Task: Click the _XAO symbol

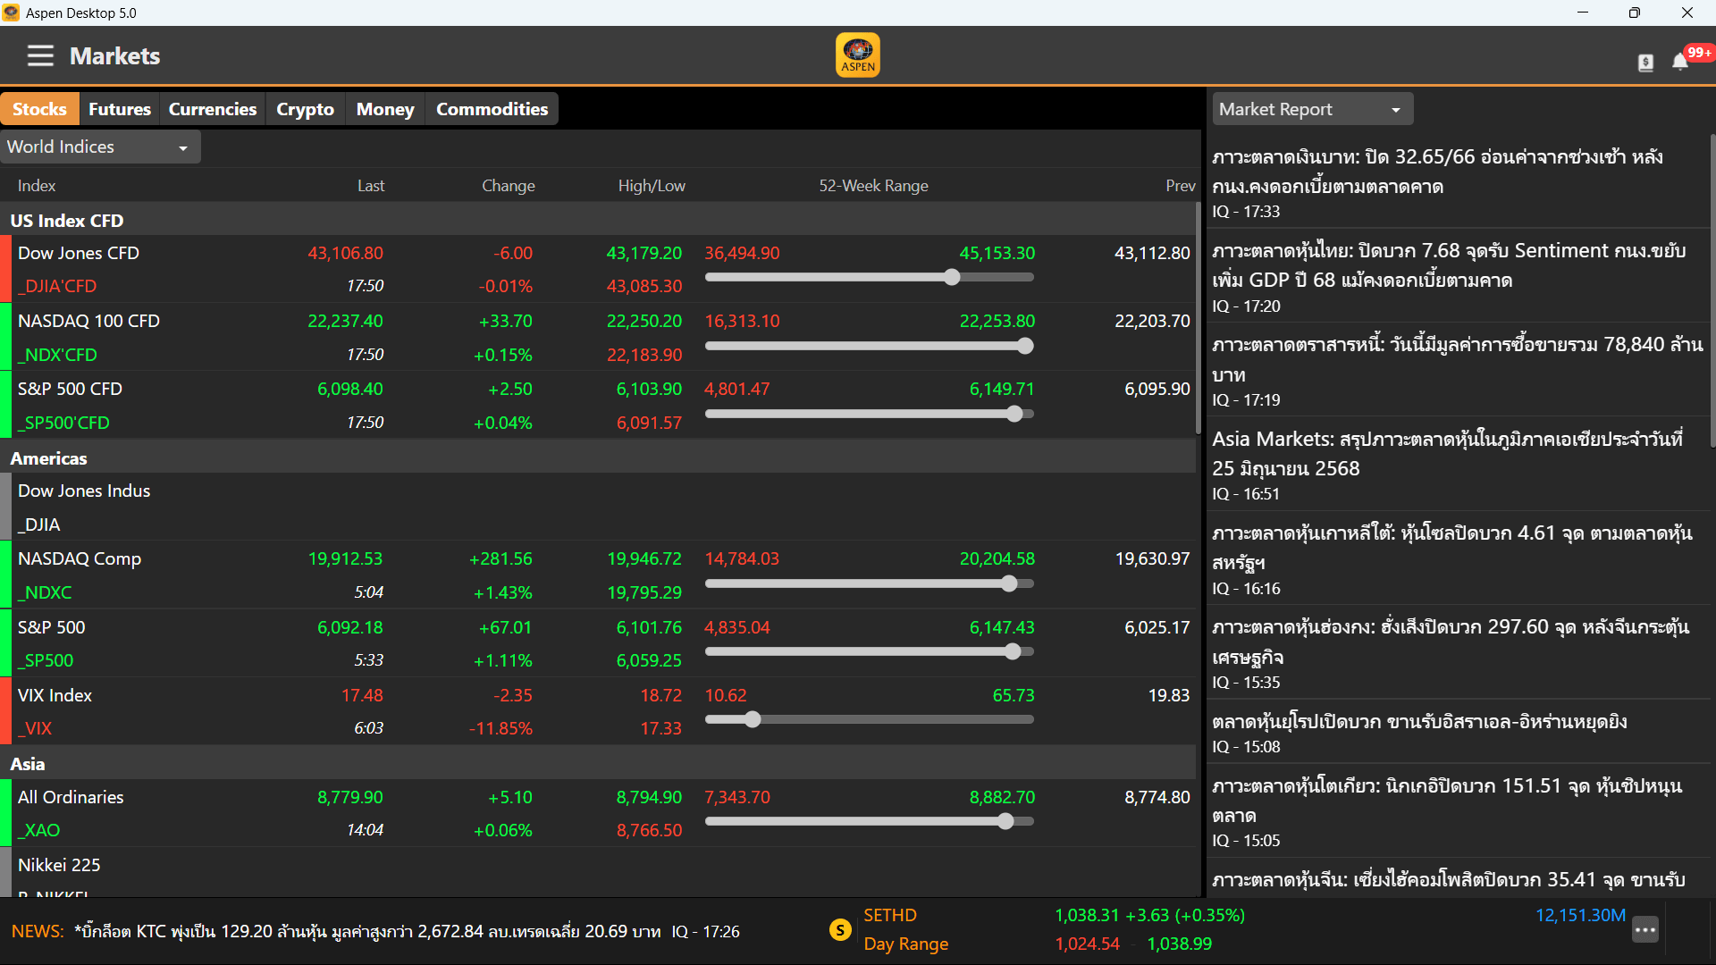Action: pos(39,830)
